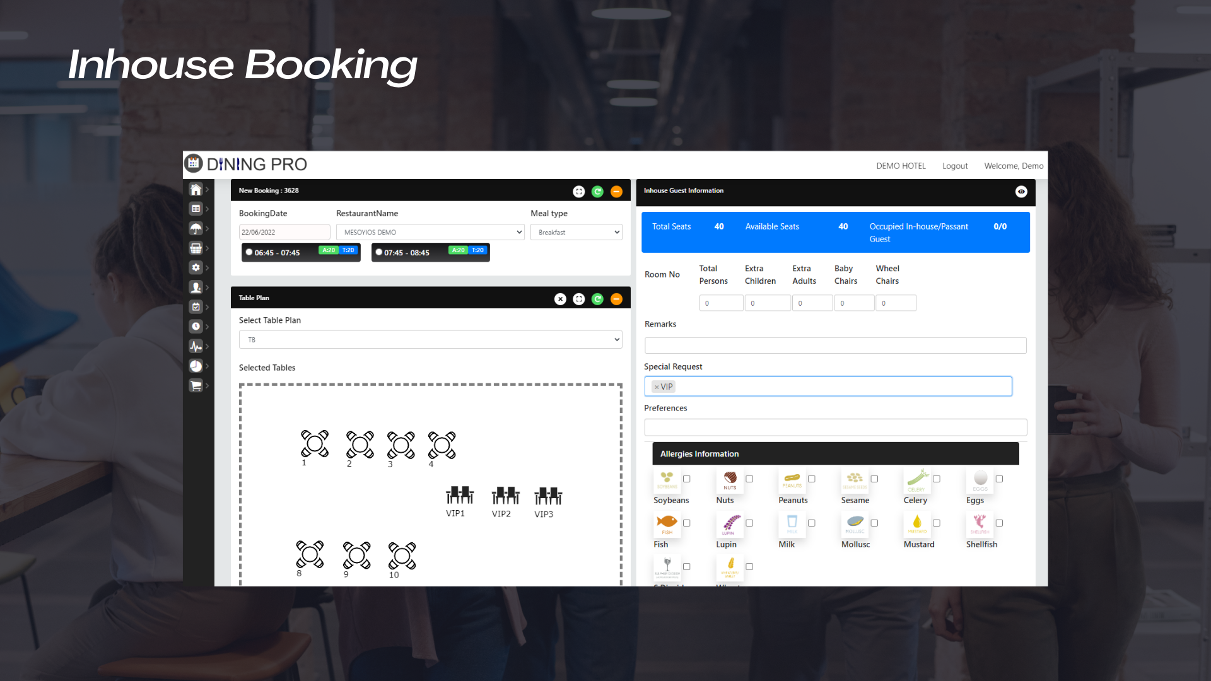Screen dimensions: 1211x681
Task: Refresh the New Booking panel
Action: [x=597, y=192]
